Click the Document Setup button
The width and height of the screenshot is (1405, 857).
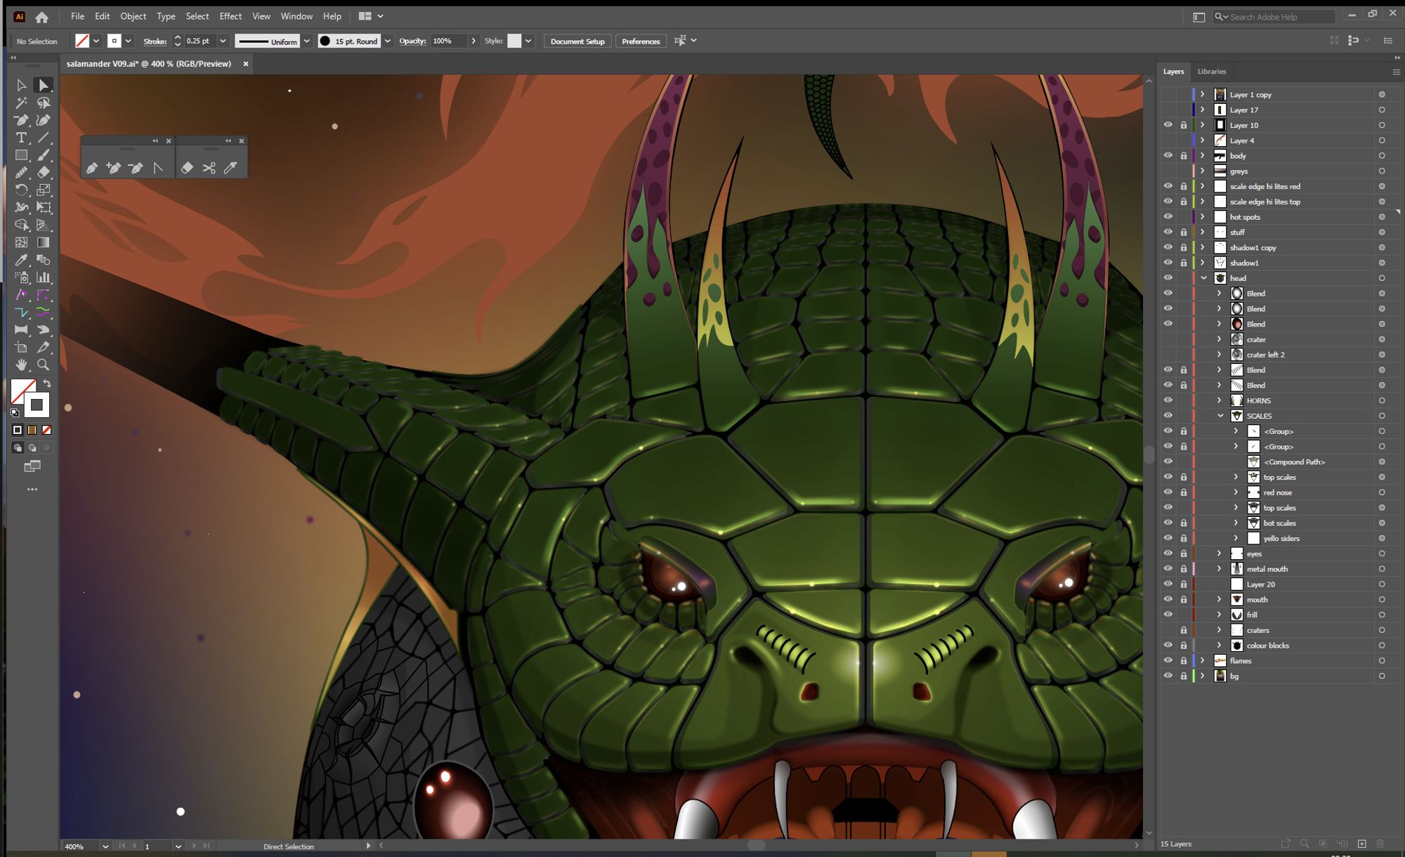[x=577, y=41]
